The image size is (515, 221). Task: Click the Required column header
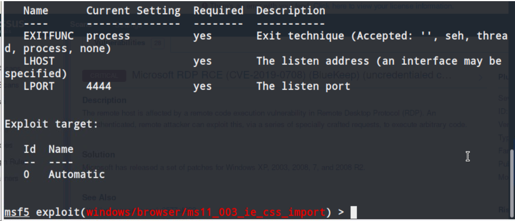tap(218, 11)
